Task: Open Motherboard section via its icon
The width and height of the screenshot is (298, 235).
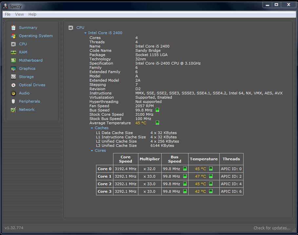Action: (13, 61)
